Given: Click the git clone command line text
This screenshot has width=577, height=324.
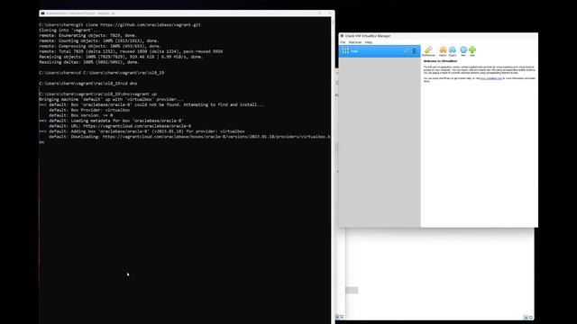Looking at the screenshot, I should 120,24.
